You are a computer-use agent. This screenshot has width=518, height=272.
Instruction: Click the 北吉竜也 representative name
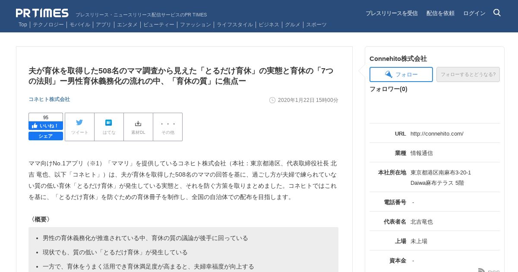coord(422,221)
